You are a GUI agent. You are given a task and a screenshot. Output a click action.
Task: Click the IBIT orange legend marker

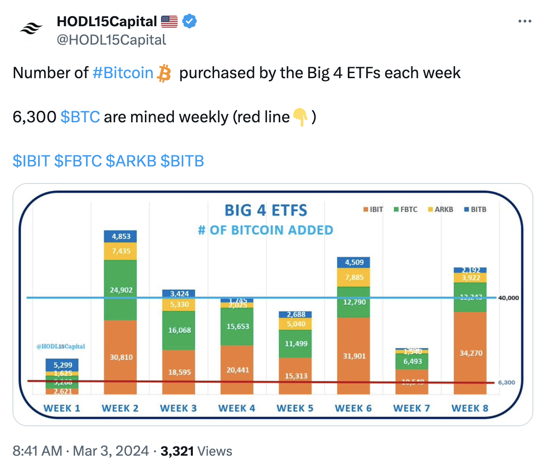point(366,209)
